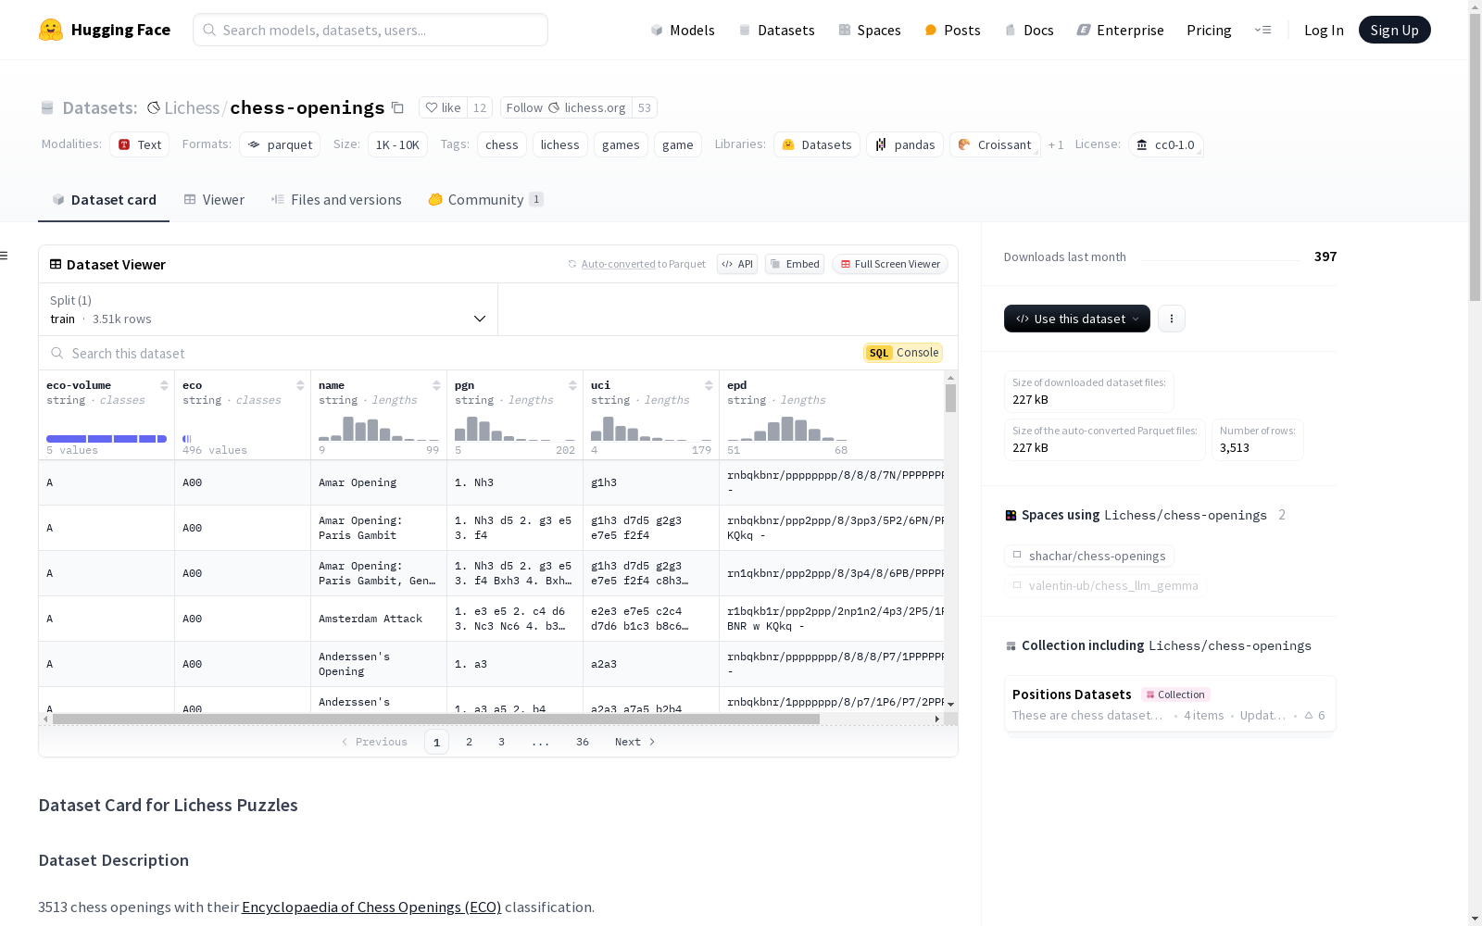Open the three-dot dataset options menu
This screenshot has width=1482, height=926.
pos(1172,319)
